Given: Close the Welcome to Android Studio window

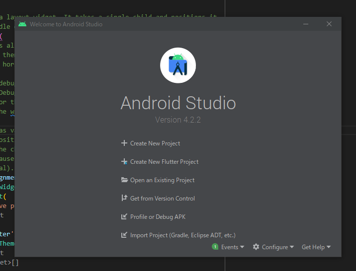Looking at the screenshot, I should (329, 24).
